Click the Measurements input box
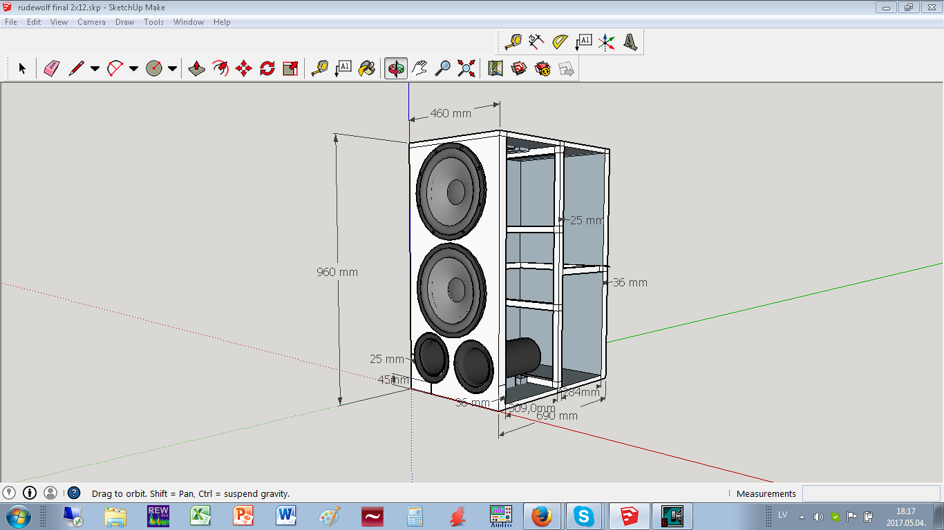The height and width of the screenshot is (530, 944). (871, 493)
